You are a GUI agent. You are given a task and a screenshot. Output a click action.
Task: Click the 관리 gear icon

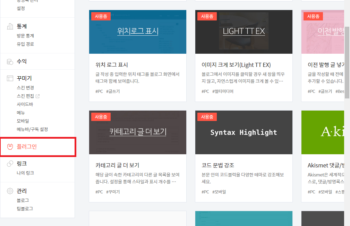10,191
